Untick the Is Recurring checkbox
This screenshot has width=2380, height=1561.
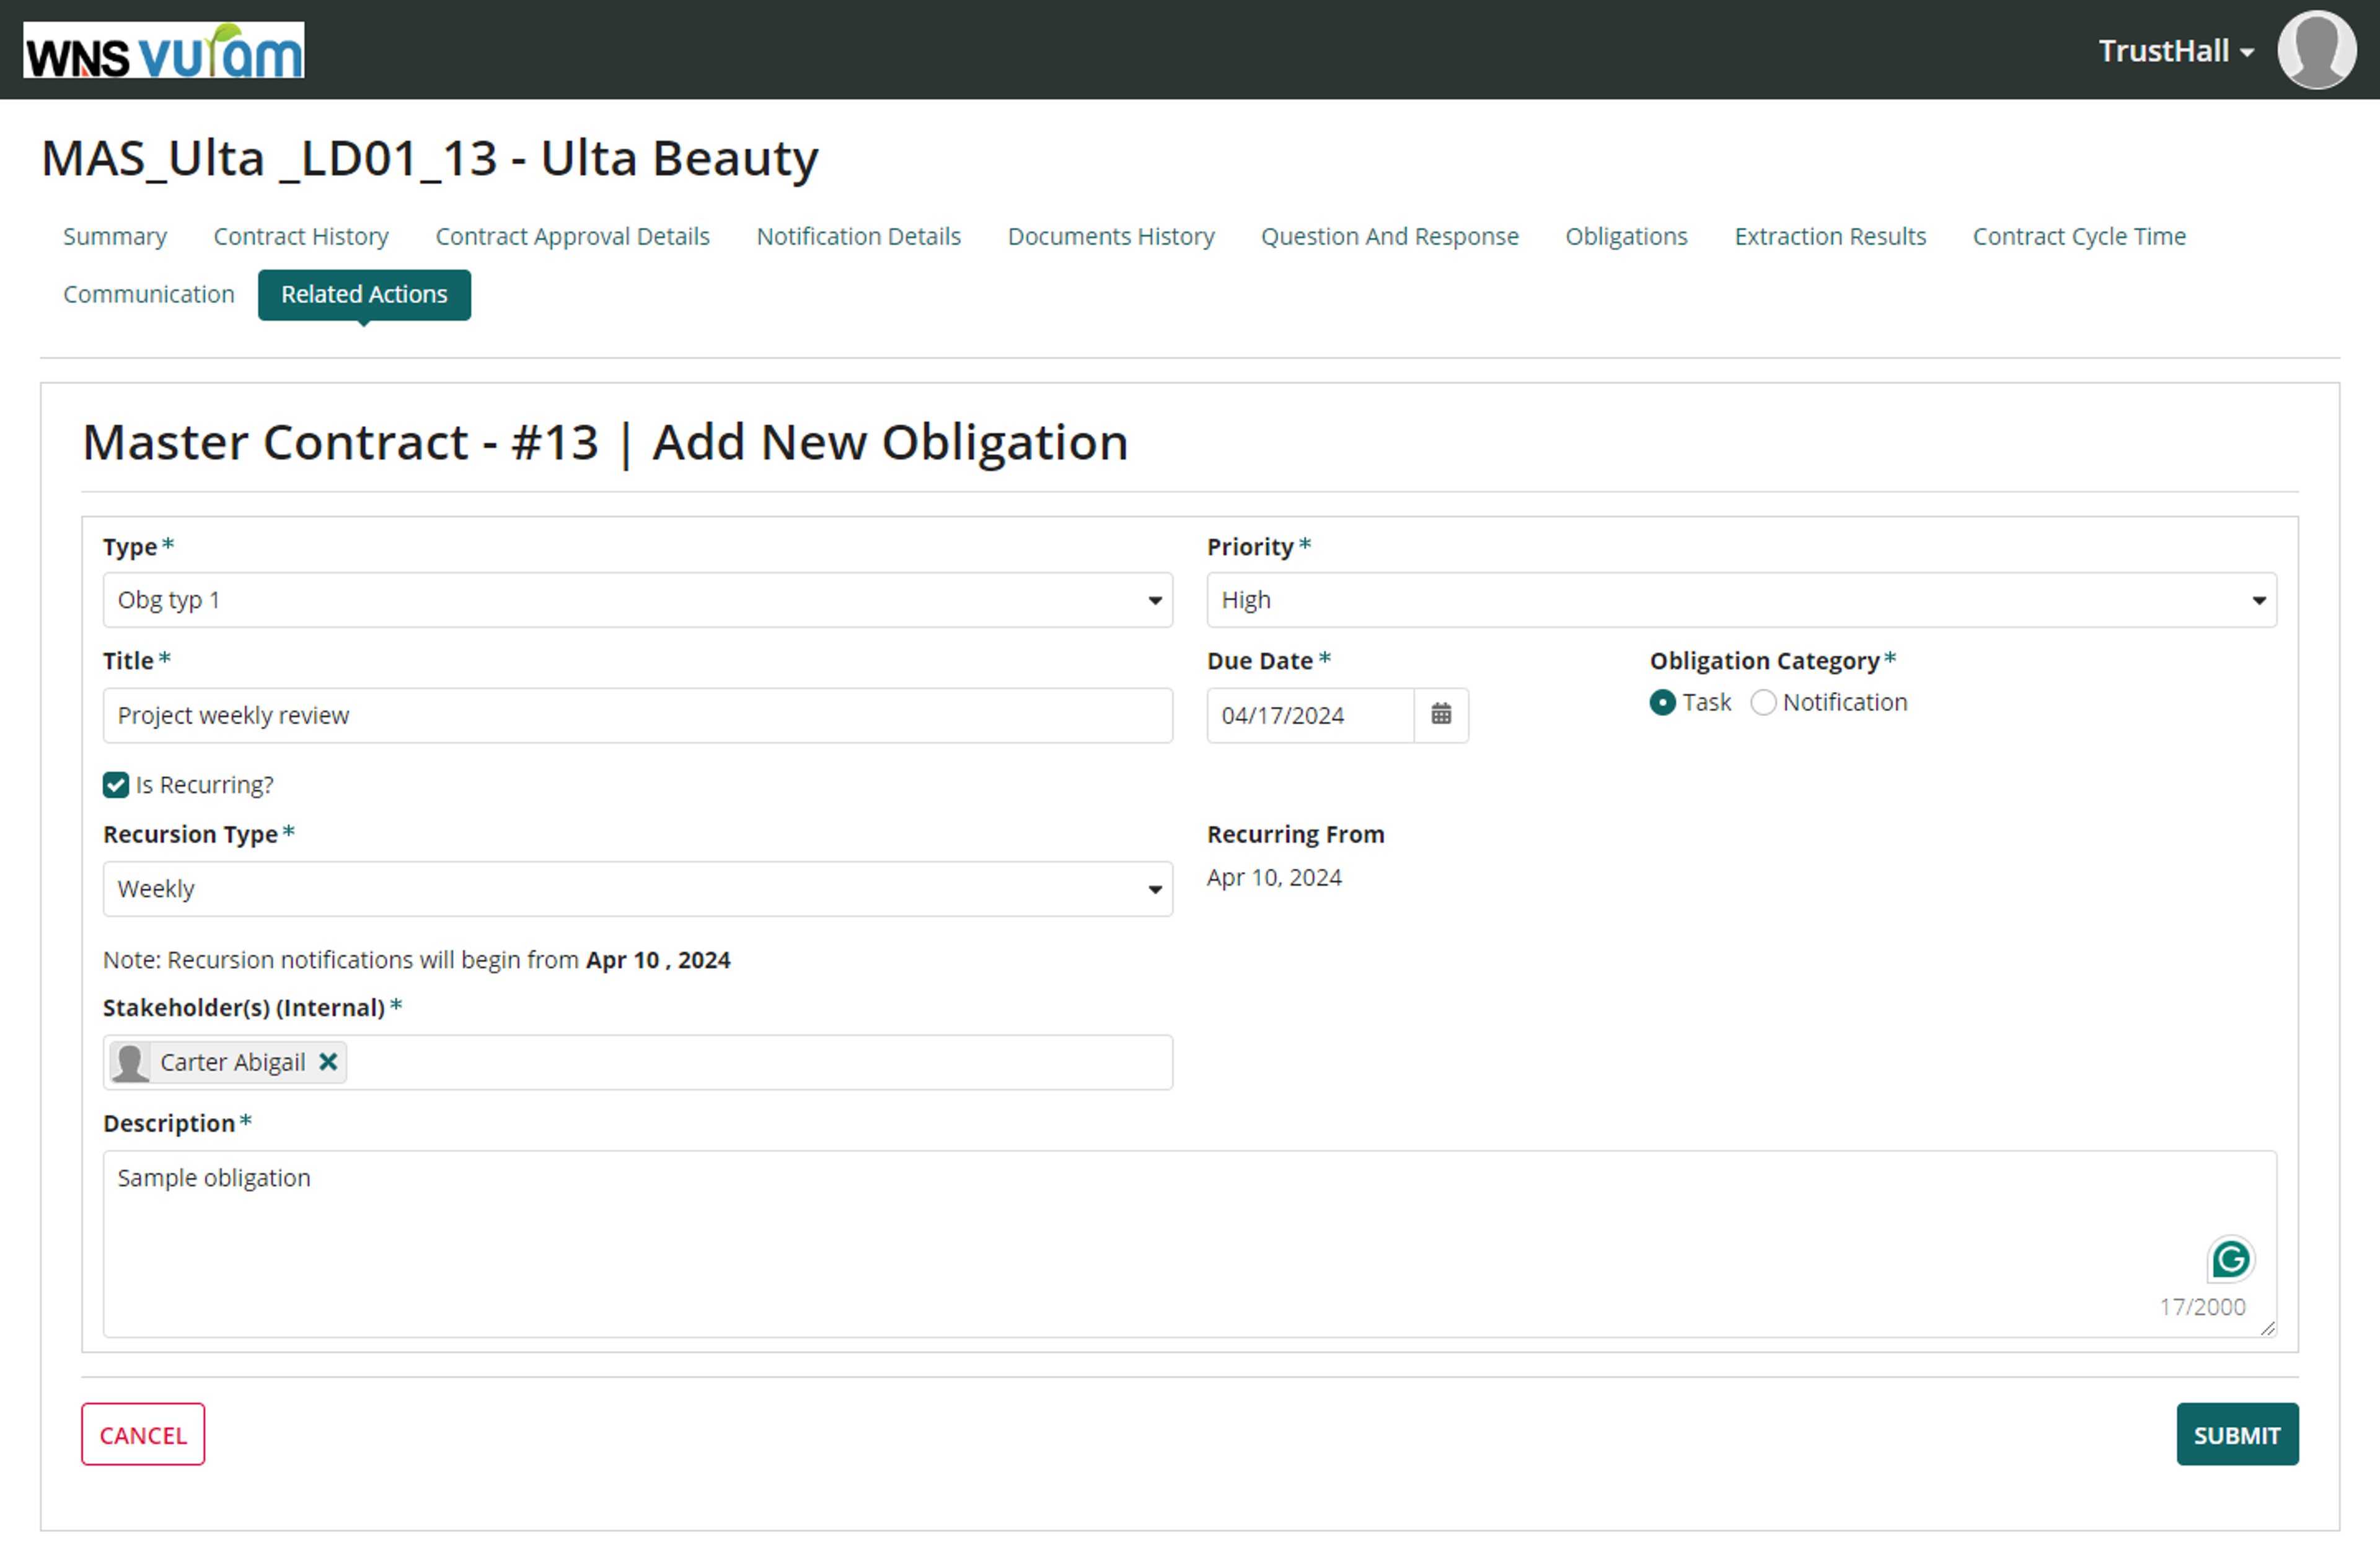pyautogui.click(x=116, y=785)
